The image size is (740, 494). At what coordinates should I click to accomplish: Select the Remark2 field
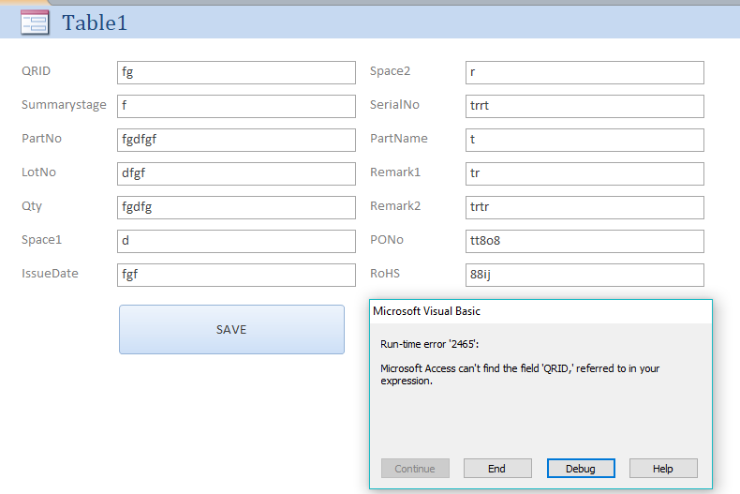pyautogui.click(x=585, y=207)
